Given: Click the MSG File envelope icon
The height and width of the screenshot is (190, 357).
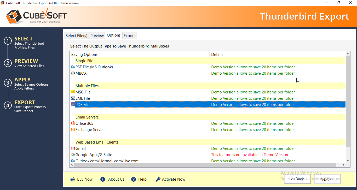Looking at the screenshot, I should [x=73, y=92].
